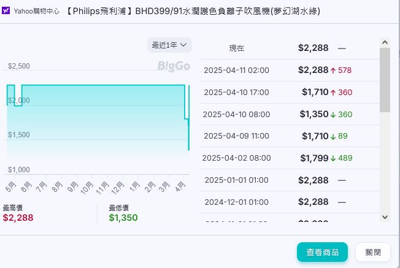
Task: Click the 最低價 $1,350 value
Action: click(x=123, y=218)
